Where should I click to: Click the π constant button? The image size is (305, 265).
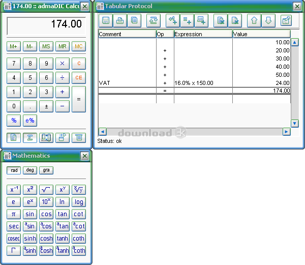pos(14,214)
